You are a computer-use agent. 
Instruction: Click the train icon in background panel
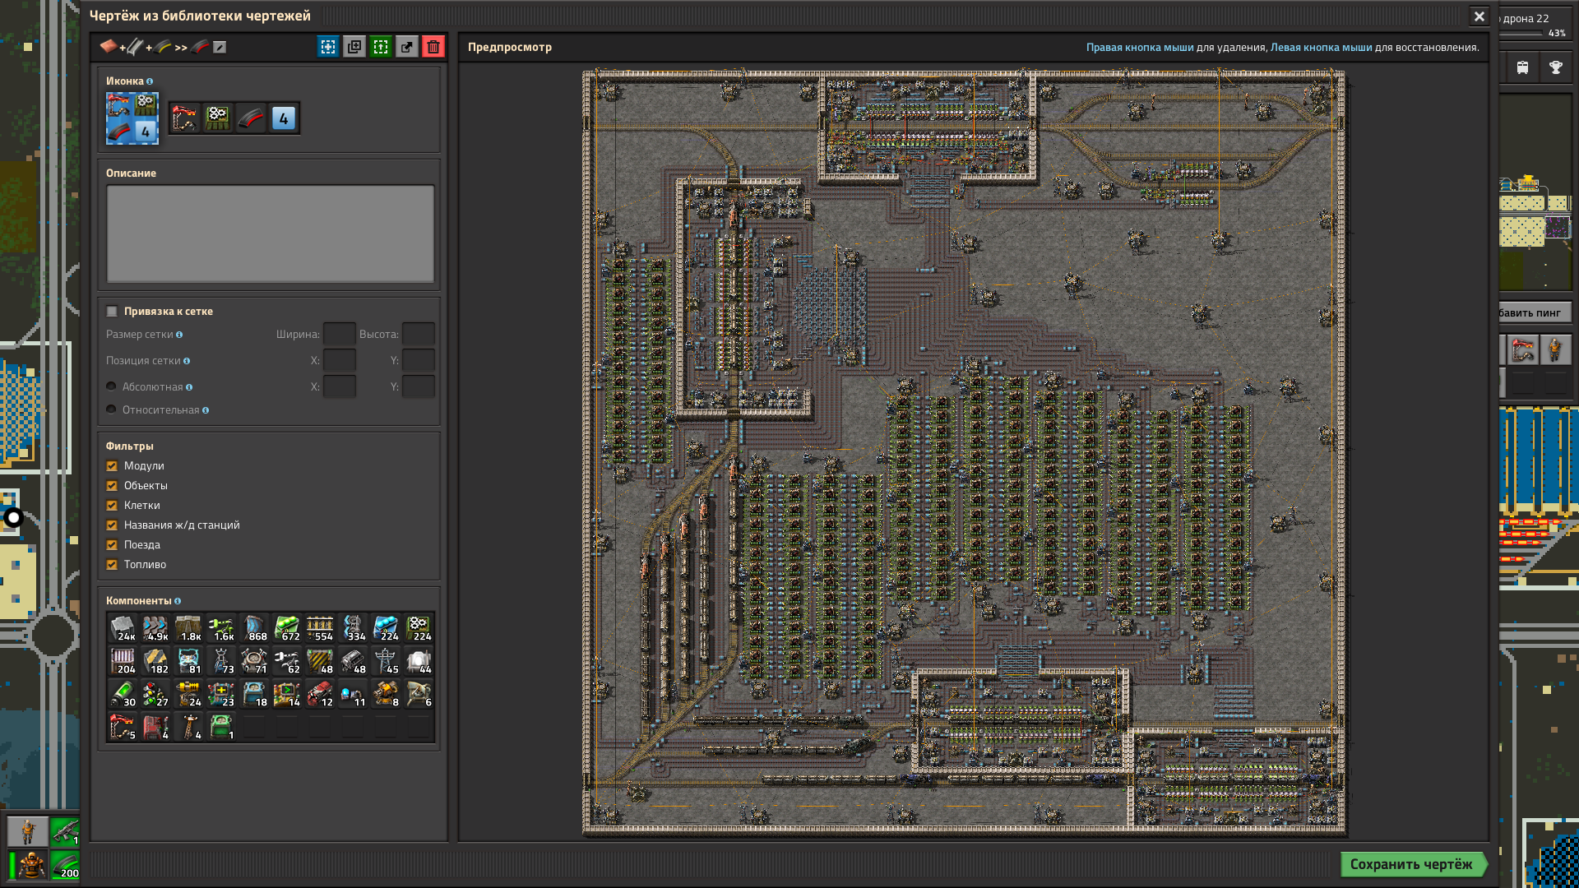1523,67
